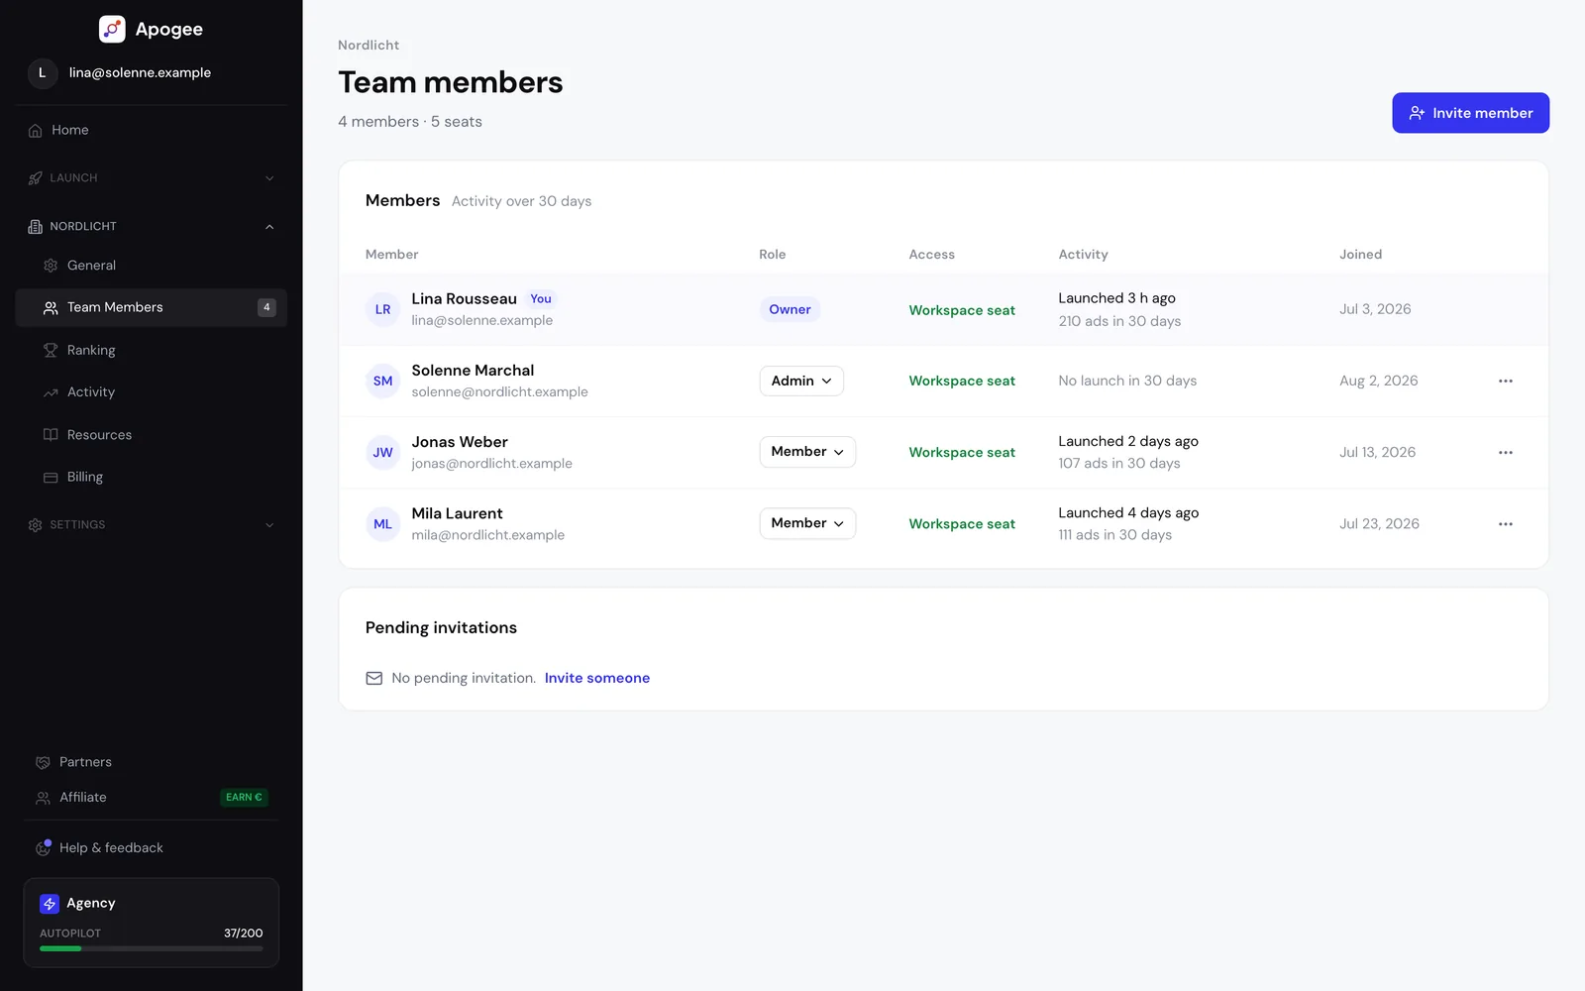
Task: Open the Billing page
Action: click(152, 478)
